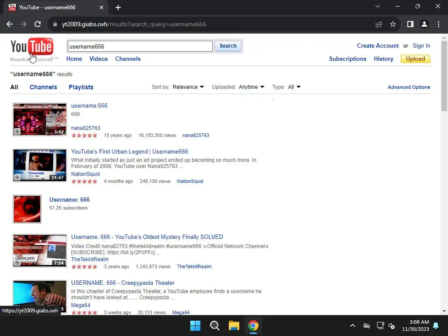
Task: Show hidden system tray icons
Action: (353, 325)
